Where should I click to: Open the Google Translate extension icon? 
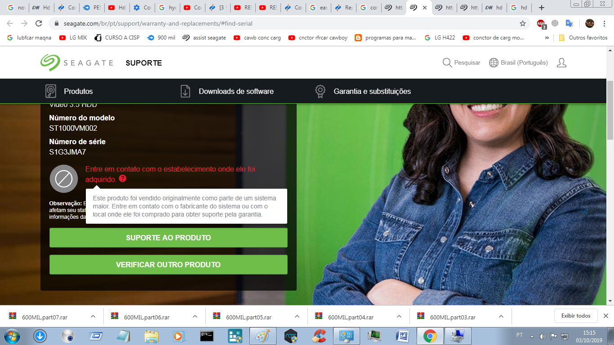[x=569, y=23]
